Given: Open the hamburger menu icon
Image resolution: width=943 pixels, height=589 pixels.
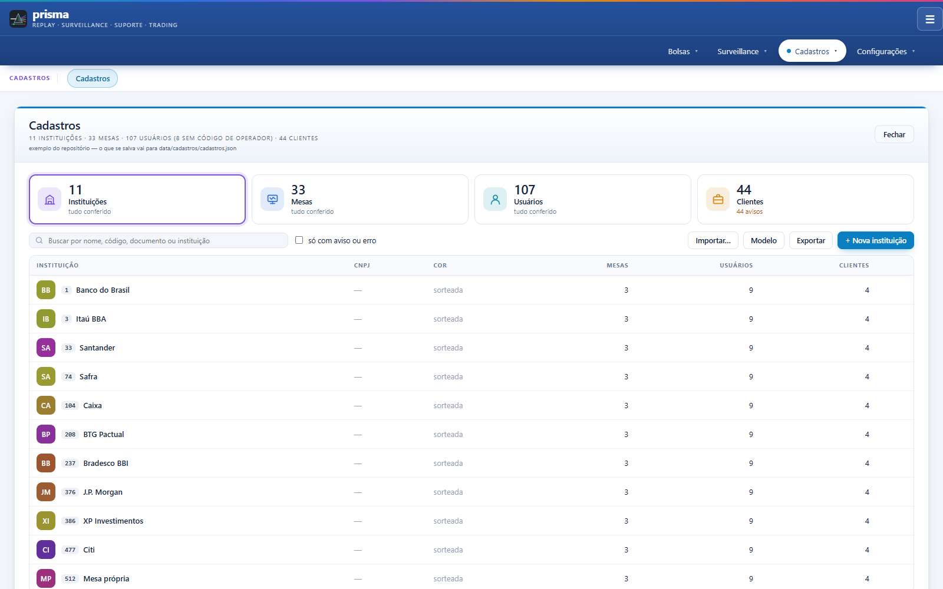Looking at the screenshot, I should coord(929,19).
